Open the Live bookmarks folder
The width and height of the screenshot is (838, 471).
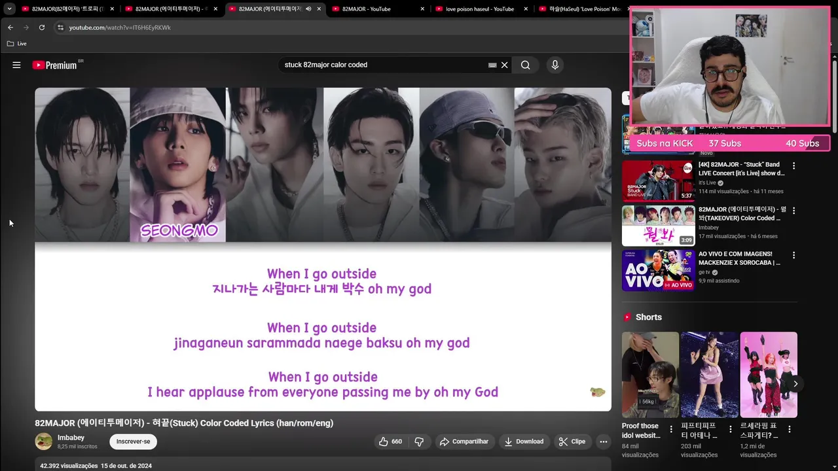17,44
